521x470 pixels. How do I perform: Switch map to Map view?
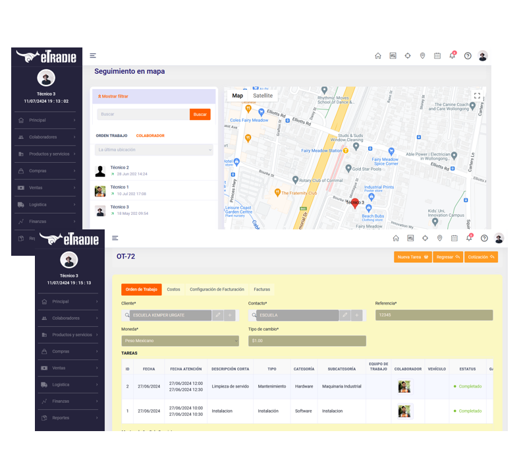[238, 96]
